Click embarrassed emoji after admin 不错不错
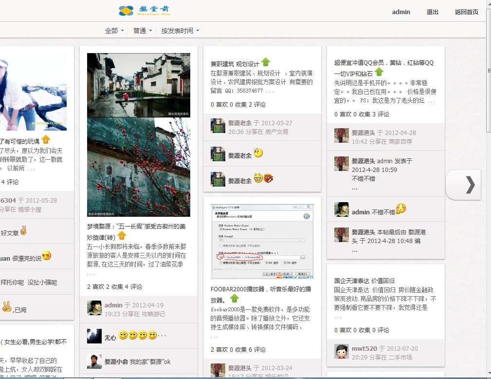This screenshot has width=491, height=379. pos(401,208)
